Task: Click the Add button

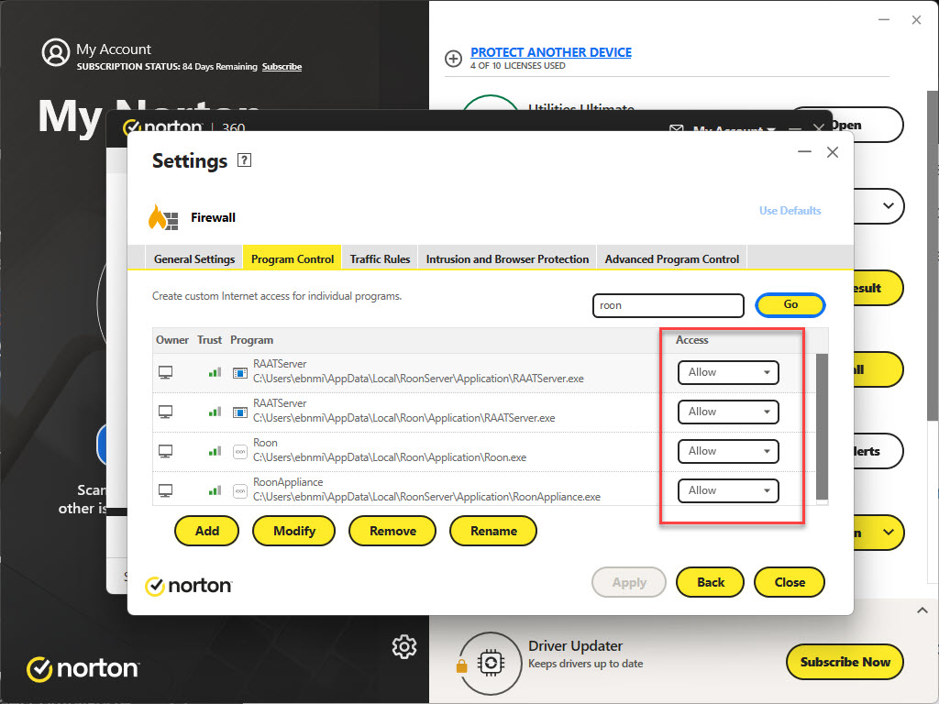Action: [x=206, y=531]
